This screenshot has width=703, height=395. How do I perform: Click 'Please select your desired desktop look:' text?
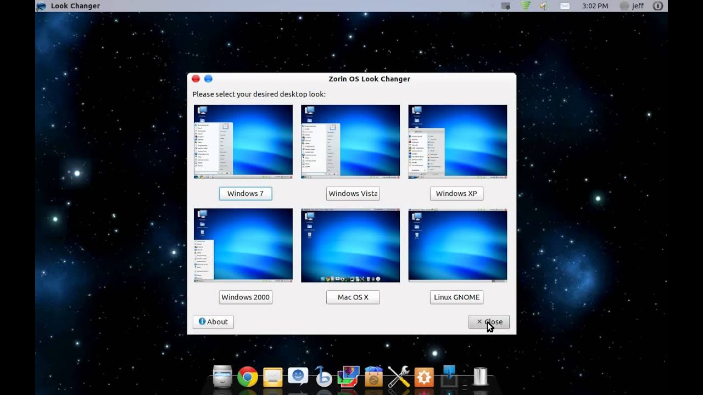click(259, 94)
